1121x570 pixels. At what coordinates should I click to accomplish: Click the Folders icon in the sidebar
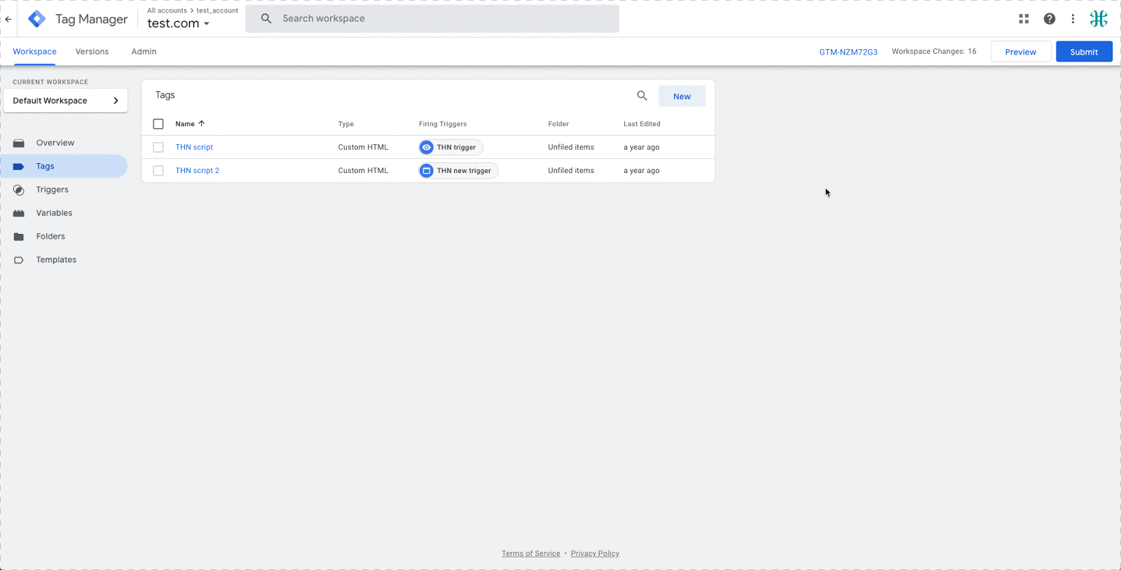tap(19, 237)
